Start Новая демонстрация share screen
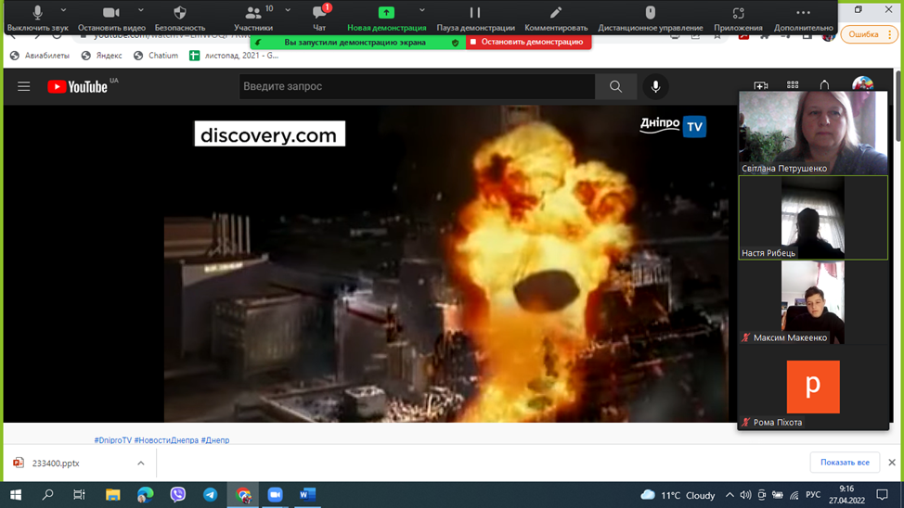 coord(386,18)
